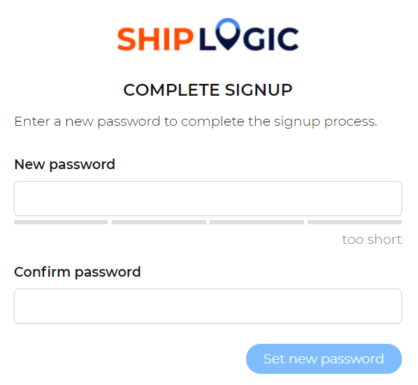Click the third password strength bar segment

click(257, 222)
